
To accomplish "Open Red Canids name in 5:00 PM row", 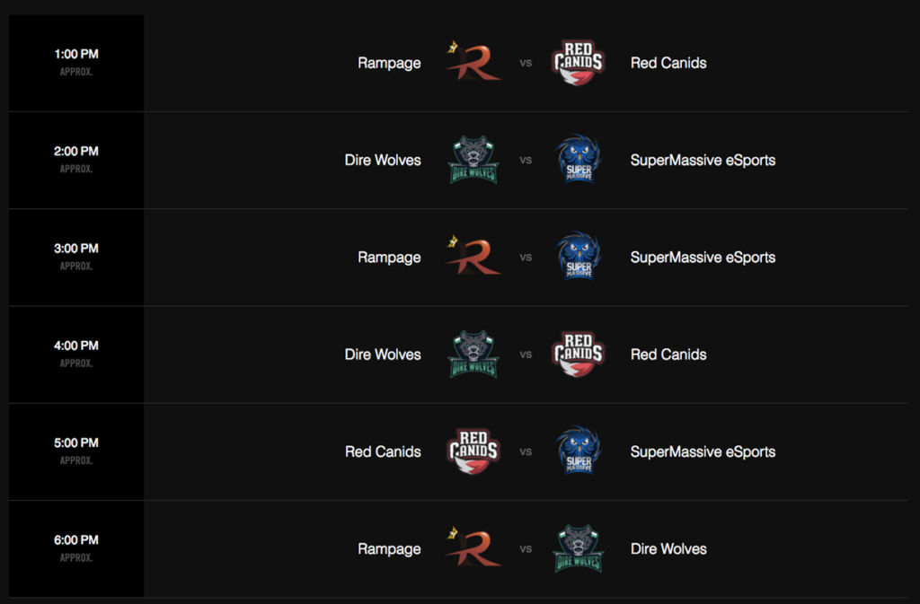I will (x=383, y=451).
